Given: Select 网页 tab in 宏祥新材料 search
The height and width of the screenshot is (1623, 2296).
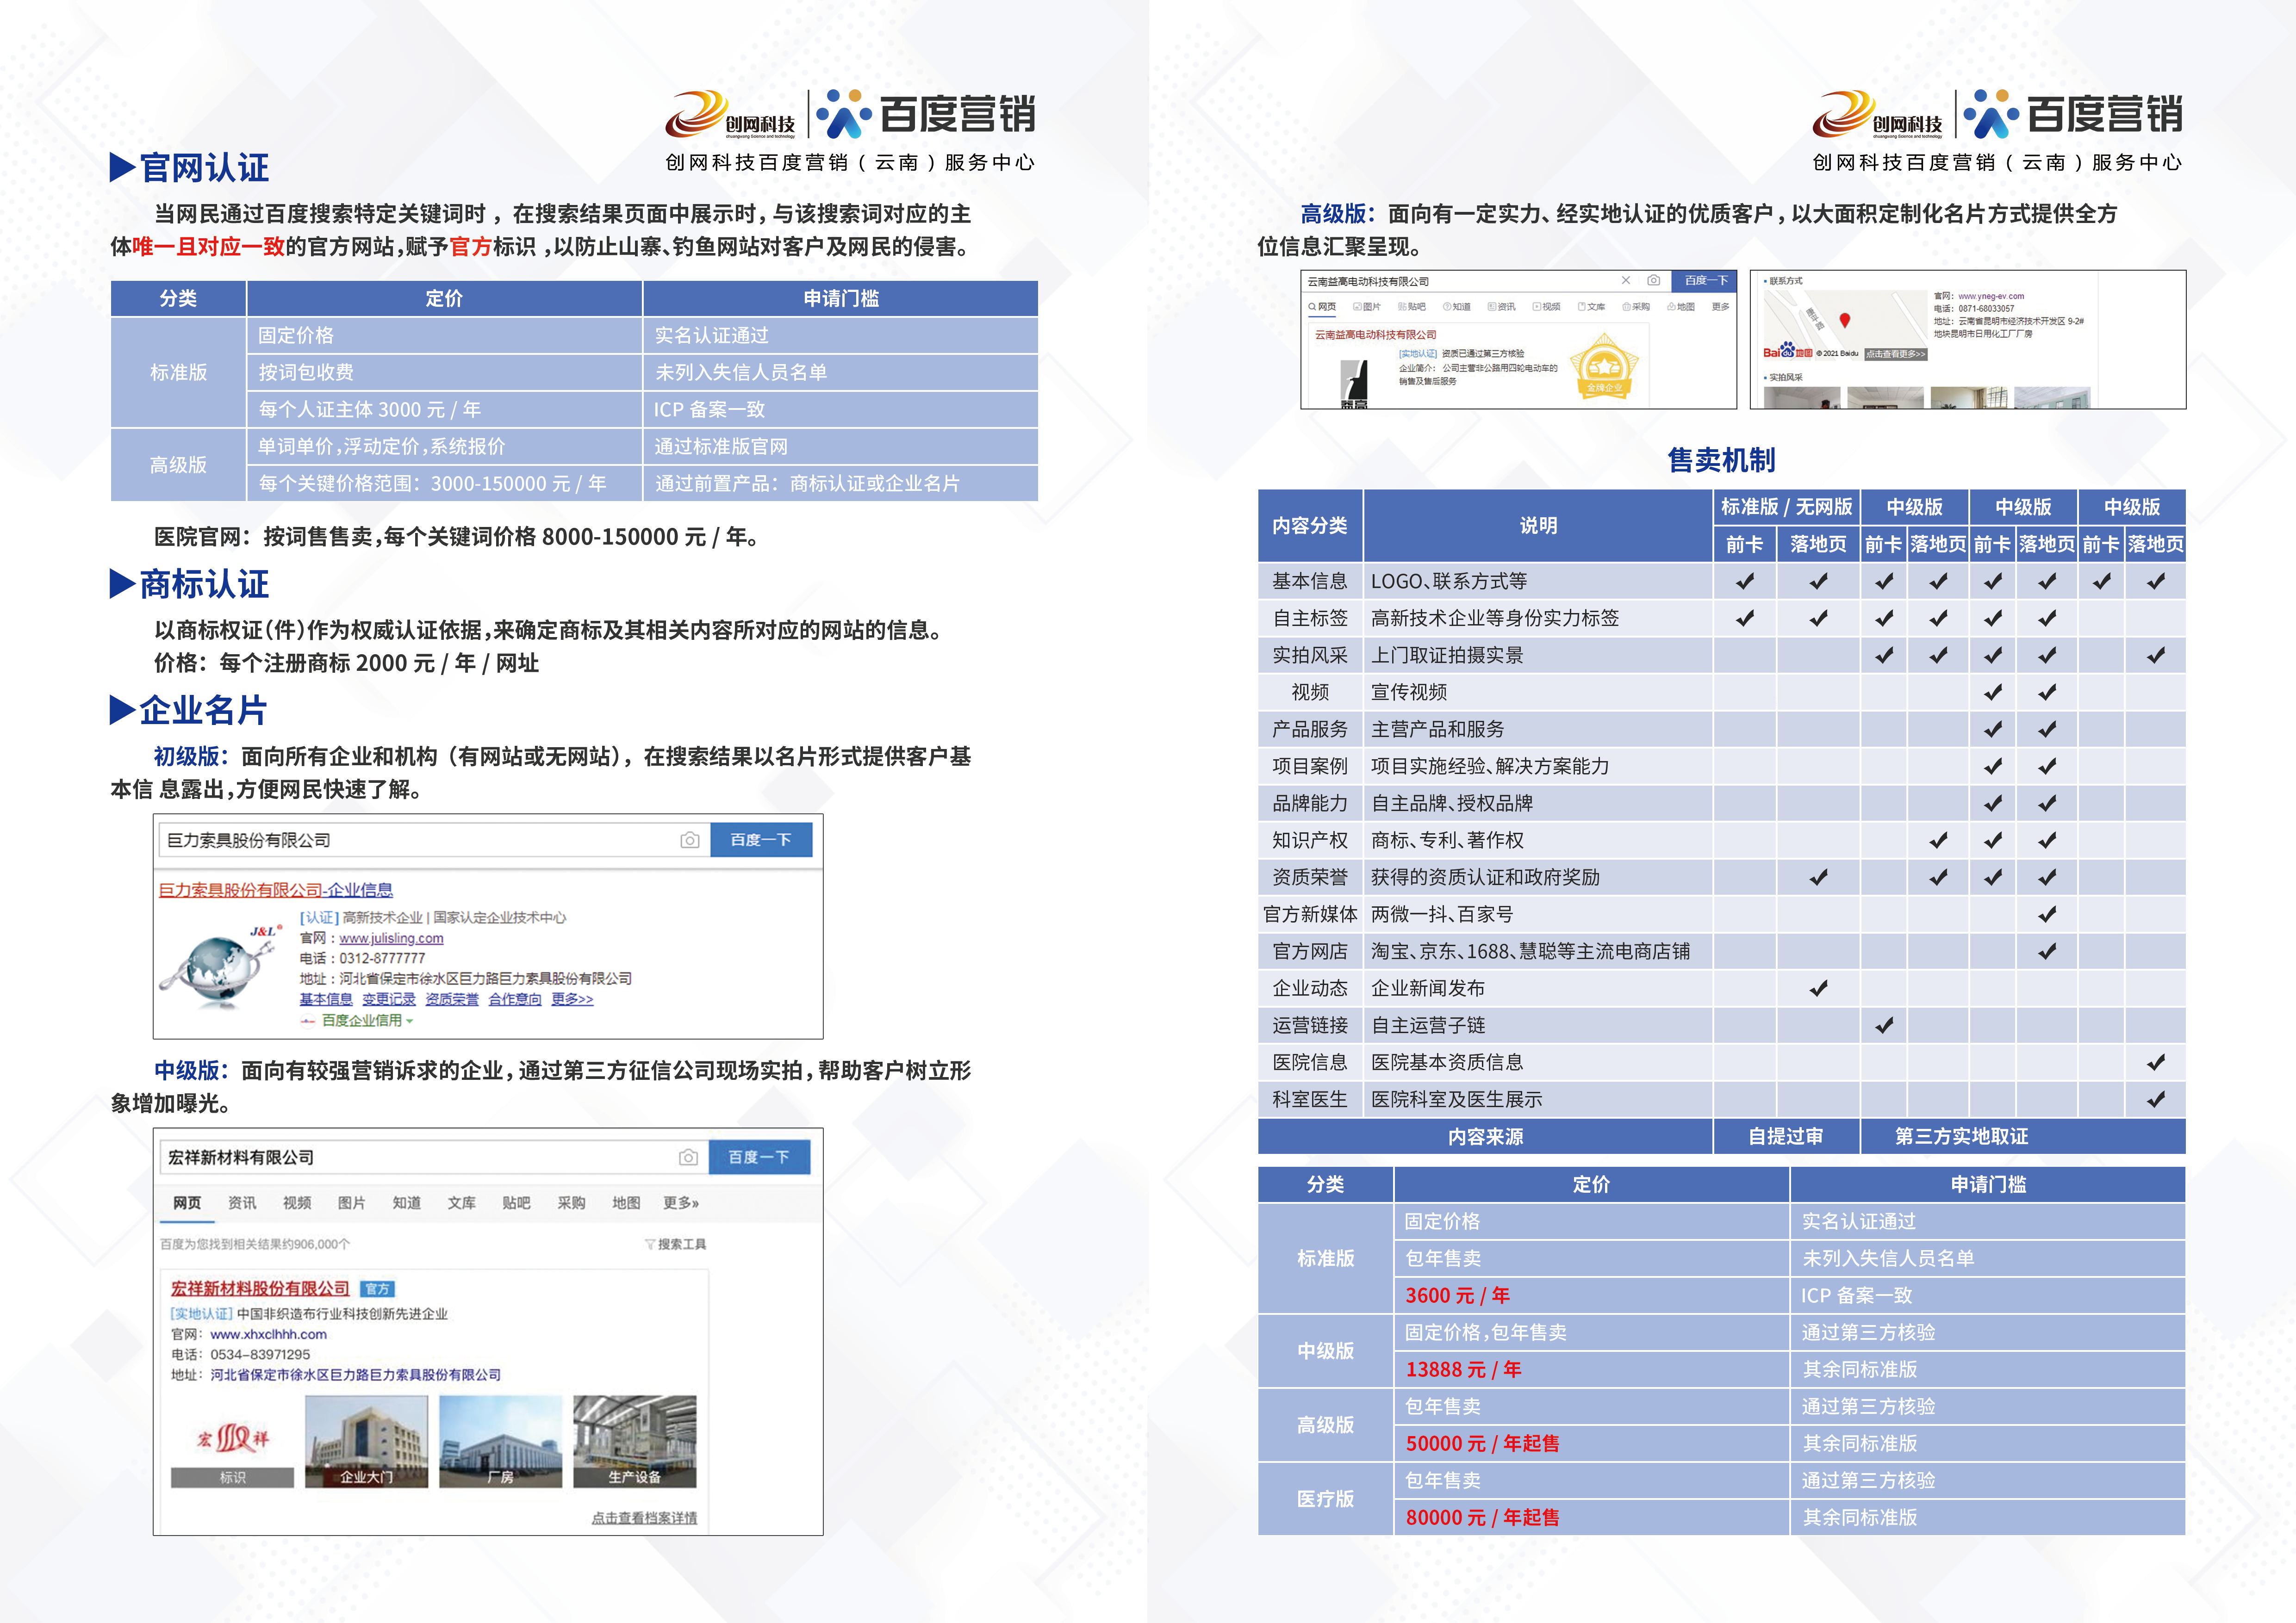Looking at the screenshot, I should point(187,1203).
